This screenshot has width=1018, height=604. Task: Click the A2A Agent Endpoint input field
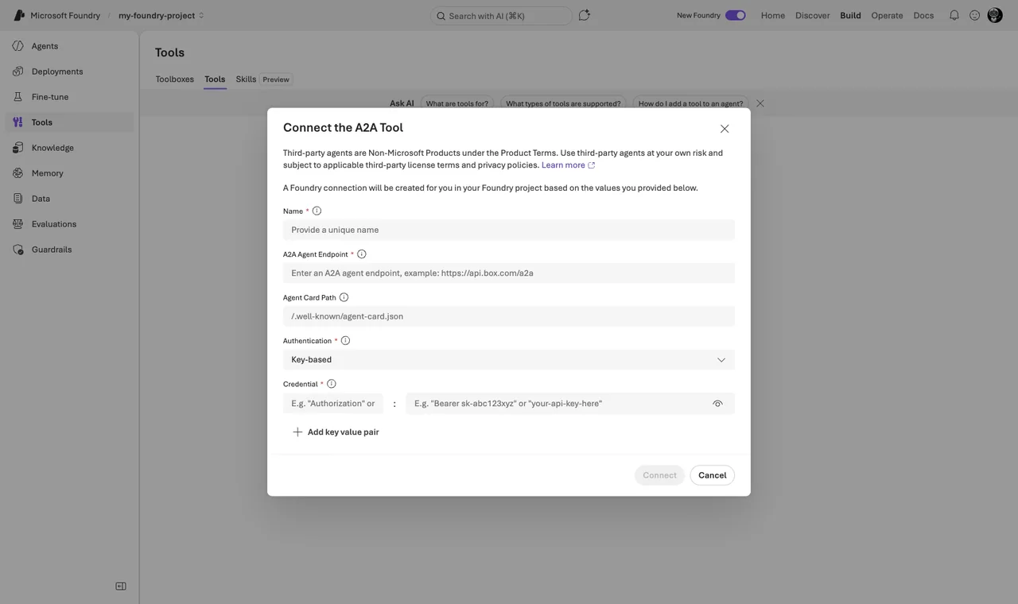(x=509, y=273)
